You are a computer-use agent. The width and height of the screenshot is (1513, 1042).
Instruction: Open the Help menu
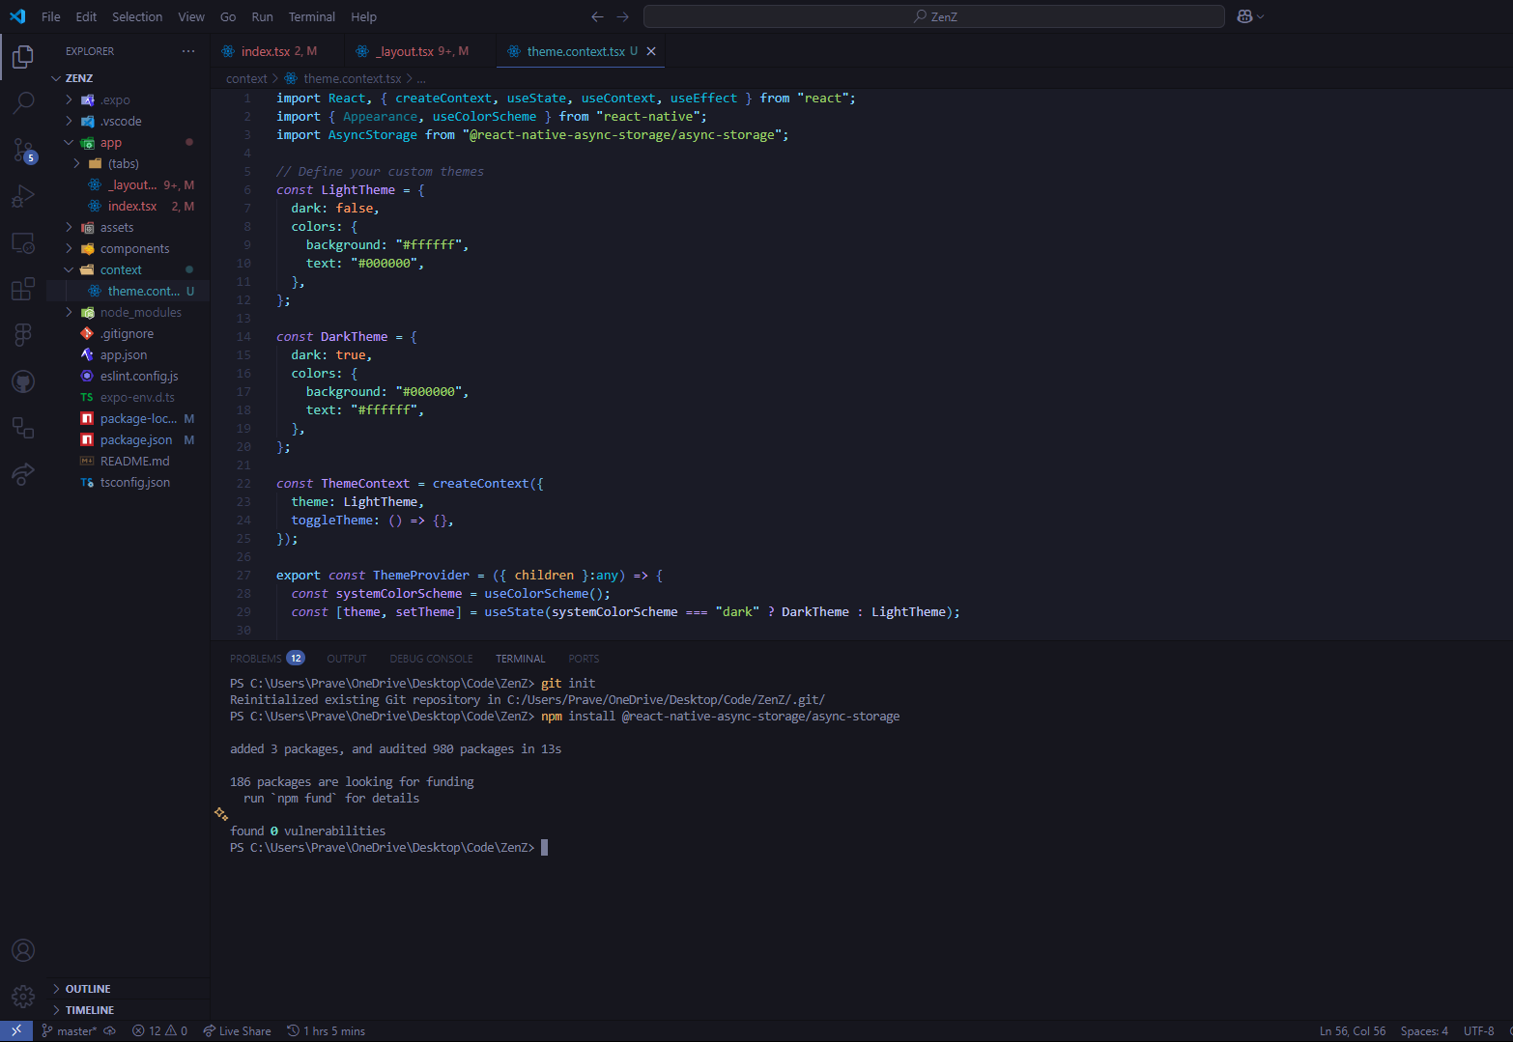[x=363, y=16]
